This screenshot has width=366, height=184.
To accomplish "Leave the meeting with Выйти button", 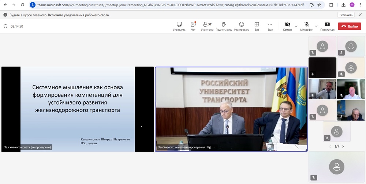I will (x=350, y=26).
